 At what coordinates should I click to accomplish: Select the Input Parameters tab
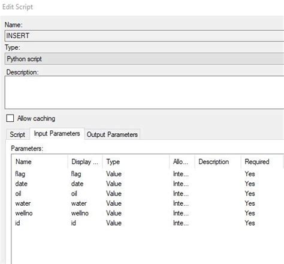pyautogui.click(x=57, y=133)
